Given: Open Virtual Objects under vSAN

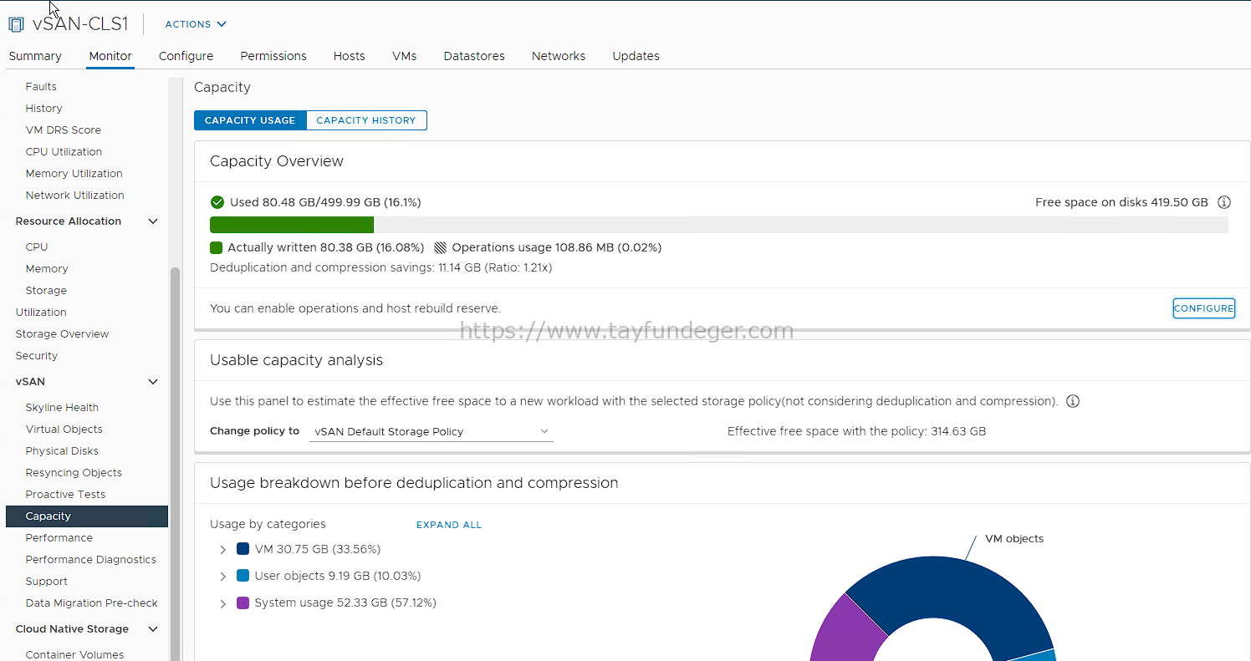Looking at the screenshot, I should point(64,429).
